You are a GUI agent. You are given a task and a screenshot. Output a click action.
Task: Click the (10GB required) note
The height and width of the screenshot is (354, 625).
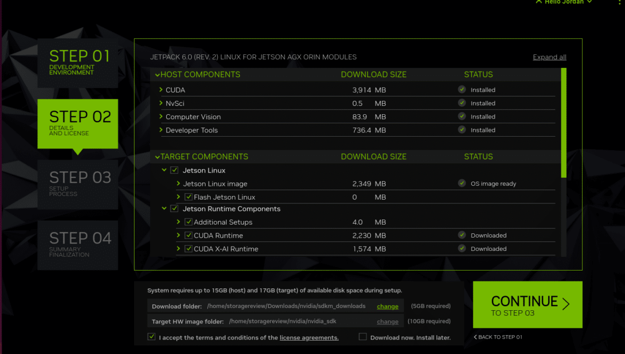(429, 321)
